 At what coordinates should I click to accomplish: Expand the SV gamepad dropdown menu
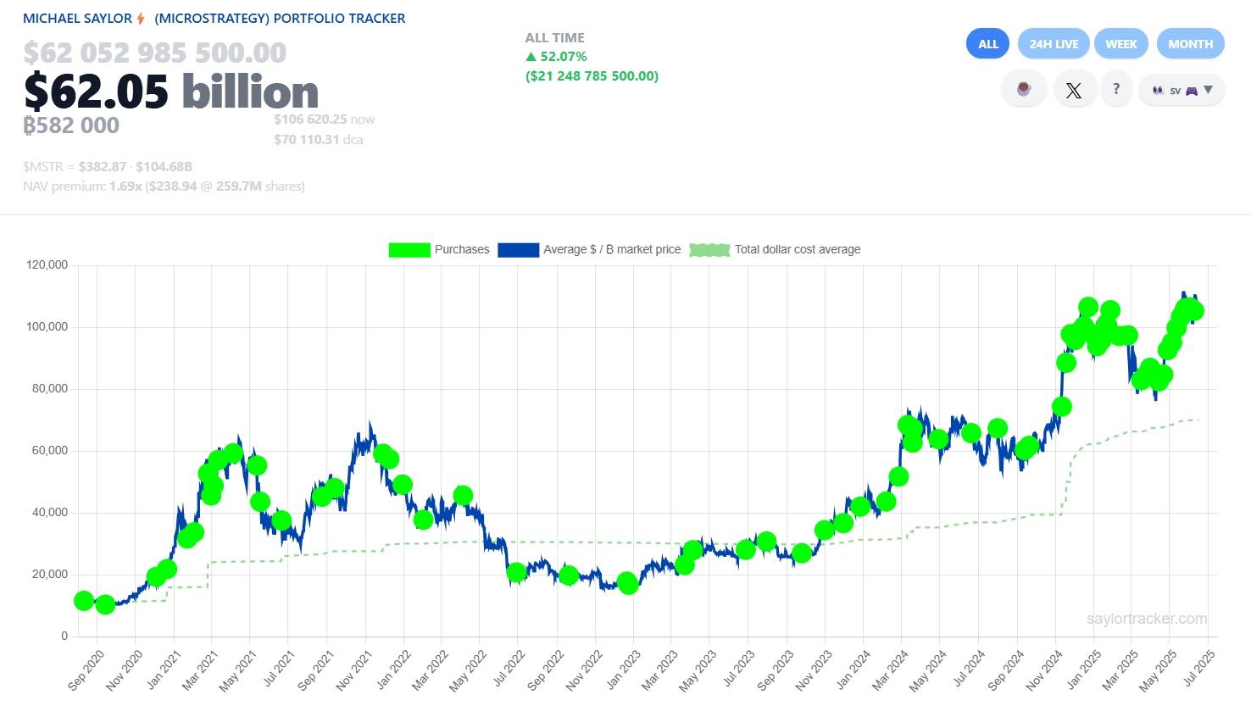pyautogui.click(x=1181, y=90)
